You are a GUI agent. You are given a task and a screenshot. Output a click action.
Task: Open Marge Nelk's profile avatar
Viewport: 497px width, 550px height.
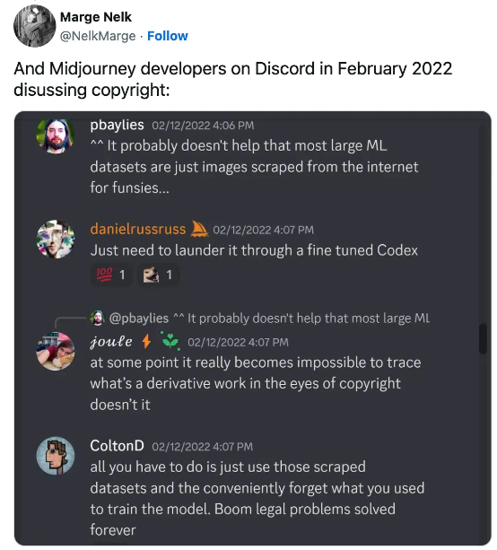pyautogui.click(x=34, y=26)
